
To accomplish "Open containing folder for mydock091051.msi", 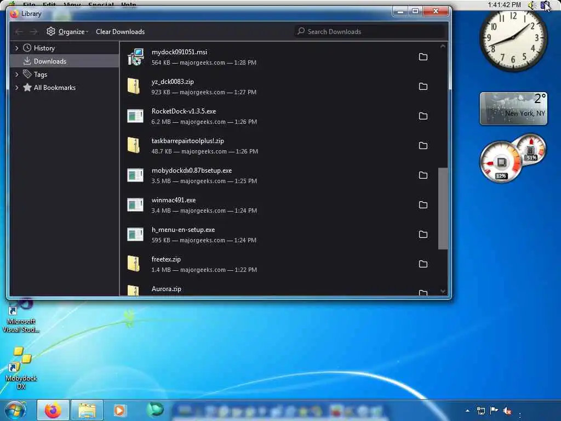I will (x=423, y=57).
